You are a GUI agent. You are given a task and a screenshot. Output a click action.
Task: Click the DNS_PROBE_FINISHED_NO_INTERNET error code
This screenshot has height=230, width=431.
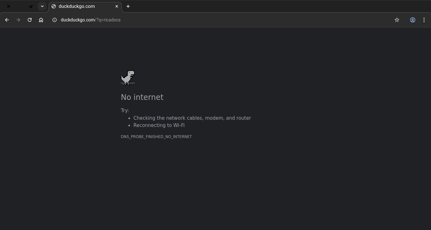pos(156,137)
